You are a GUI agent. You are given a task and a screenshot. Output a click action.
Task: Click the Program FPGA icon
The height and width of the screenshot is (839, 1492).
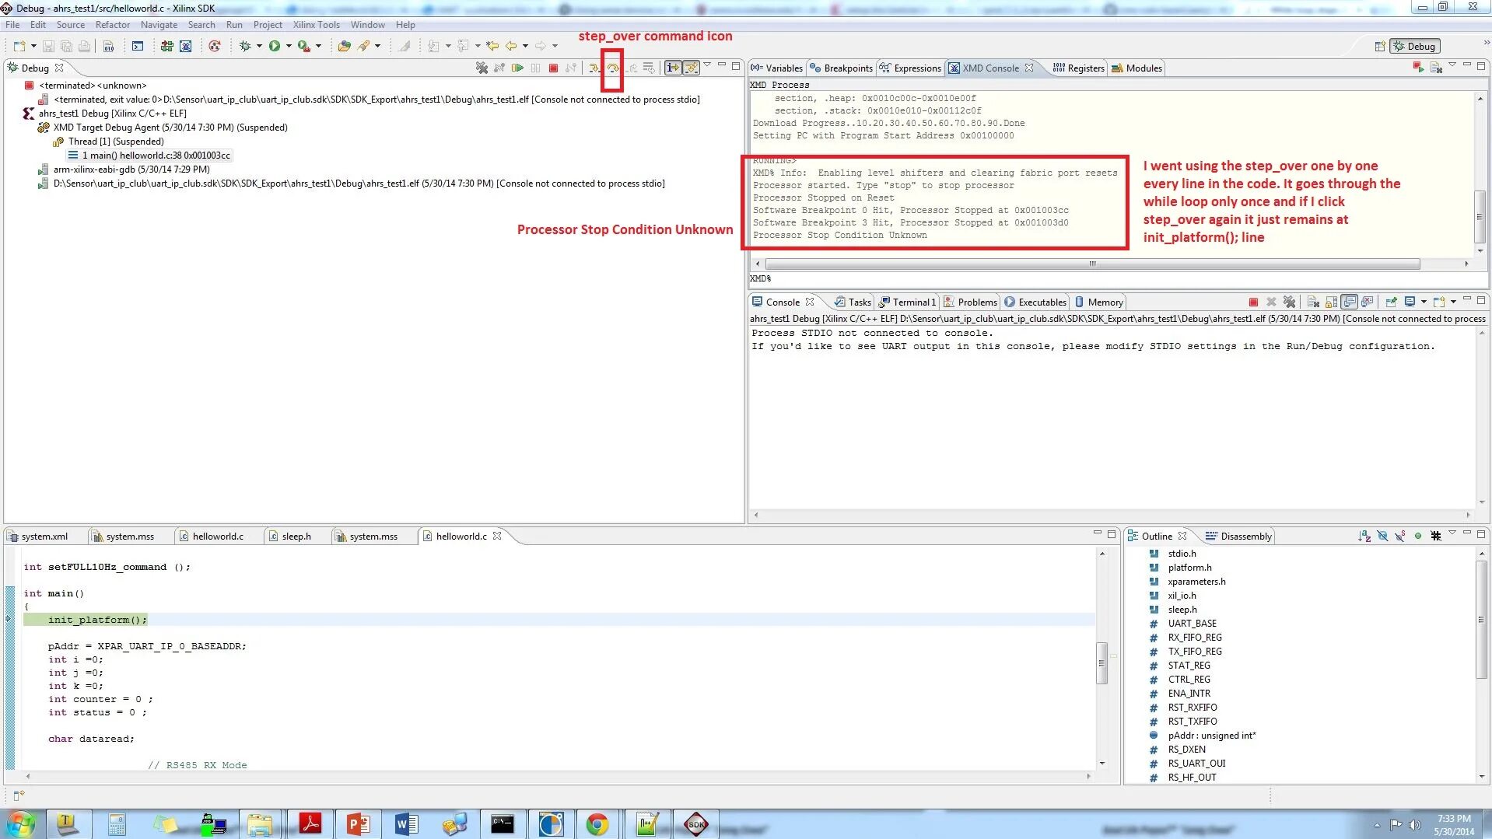[x=166, y=47]
